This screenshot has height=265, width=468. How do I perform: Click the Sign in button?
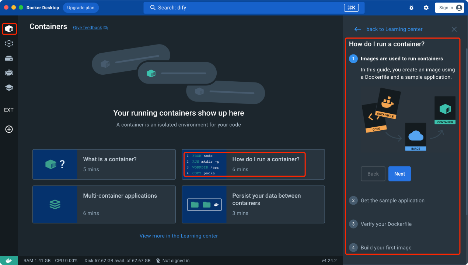coord(449,8)
